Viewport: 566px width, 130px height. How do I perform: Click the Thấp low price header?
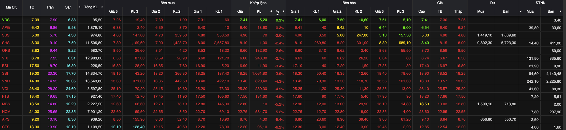(458, 11)
